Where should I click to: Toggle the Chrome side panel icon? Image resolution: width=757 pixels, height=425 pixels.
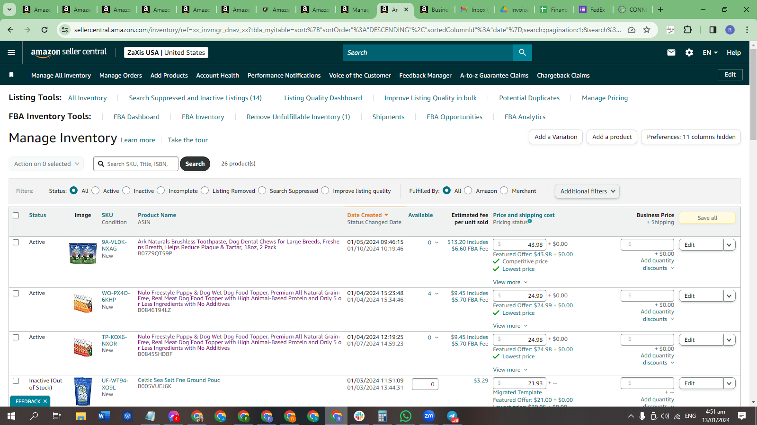click(712, 30)
